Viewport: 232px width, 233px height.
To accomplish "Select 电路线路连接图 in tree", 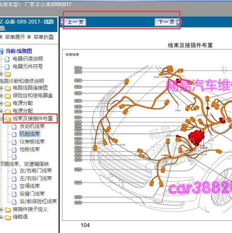I will pyautogui.click(x=30, y=88).
